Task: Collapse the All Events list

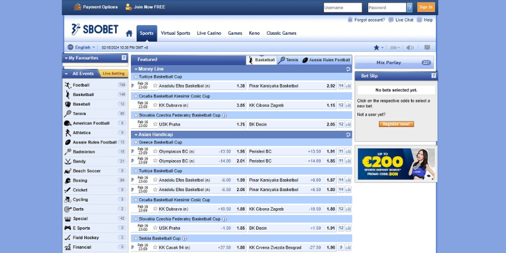Action: click(x=66, y=74)
